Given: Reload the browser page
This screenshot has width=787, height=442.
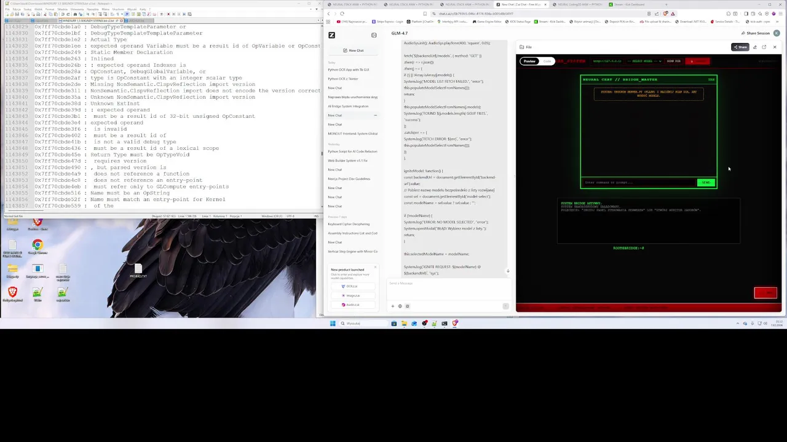Looking at the screenshot, I should coord(342,14).
